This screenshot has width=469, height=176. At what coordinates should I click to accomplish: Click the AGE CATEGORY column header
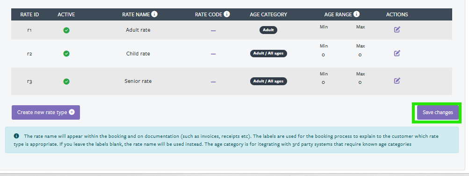tap(268, 14)
